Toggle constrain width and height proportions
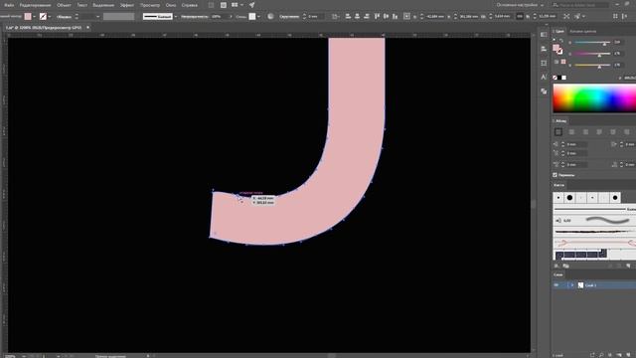The image size is (636, 358). [x=520, y=17]
